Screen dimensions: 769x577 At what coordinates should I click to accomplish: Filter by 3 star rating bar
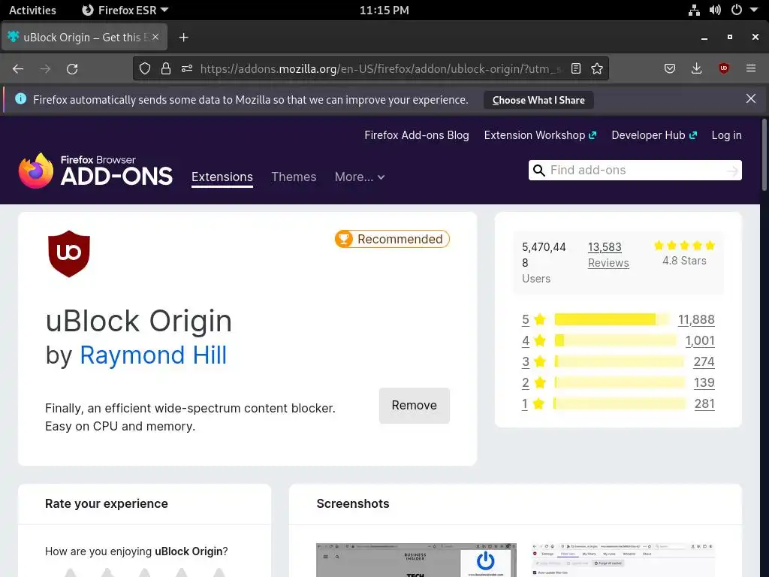619,361
